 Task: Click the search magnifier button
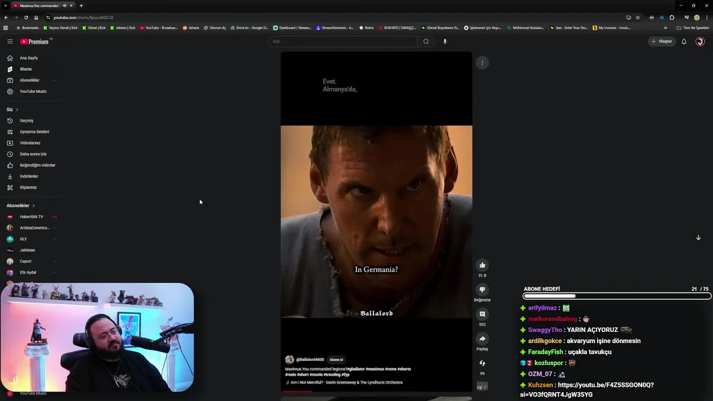(x=426, y=41)
